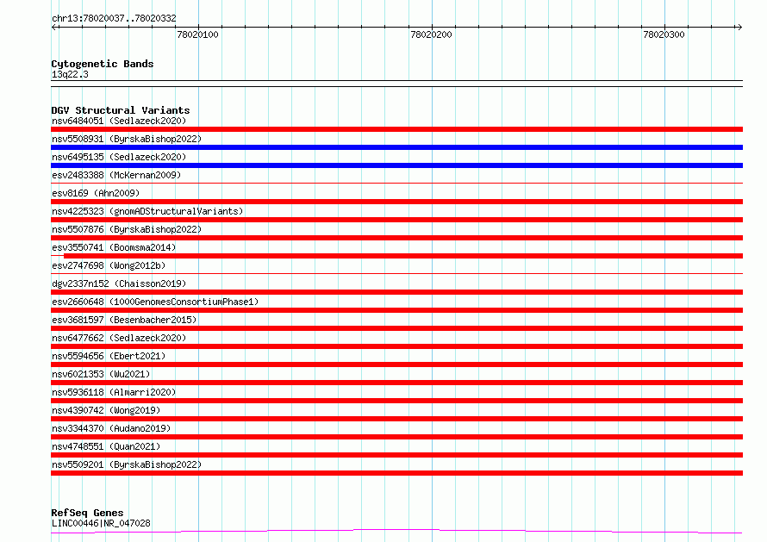Image resolution: width=767 pixels, height=542 pixels.
Task: Click nsv5507876 (ByrskaBishop2022) label
Action: 127,229
